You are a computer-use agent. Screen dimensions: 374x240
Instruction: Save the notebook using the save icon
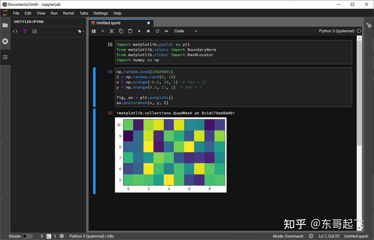point(94,31)
